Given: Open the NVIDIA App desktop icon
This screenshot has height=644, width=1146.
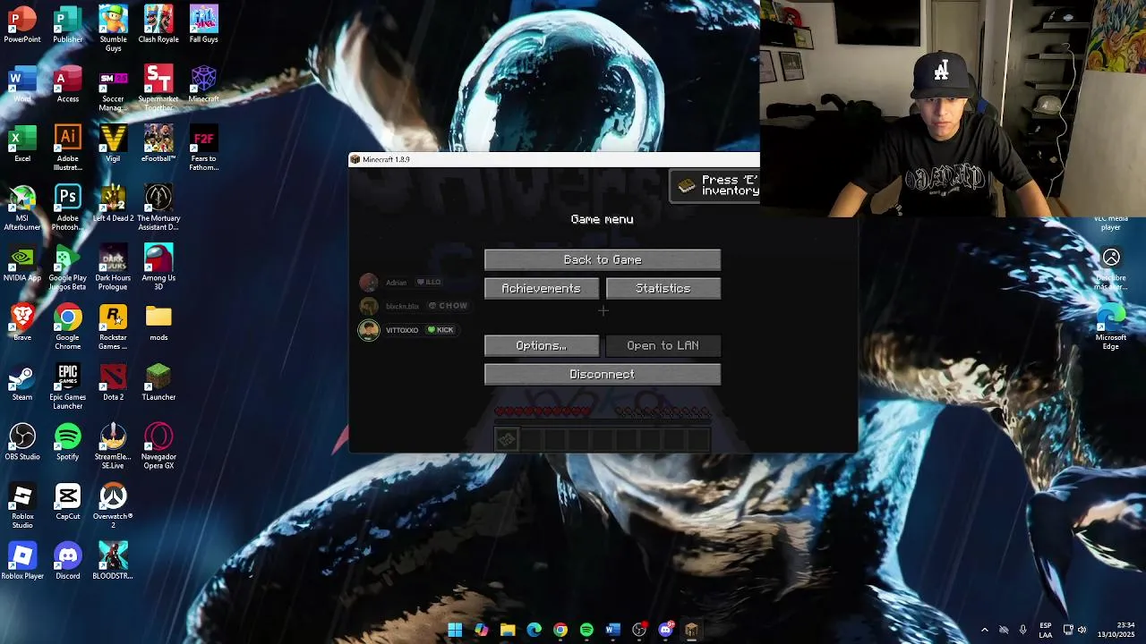Looking at the screenshot, I should click(22, 264).
